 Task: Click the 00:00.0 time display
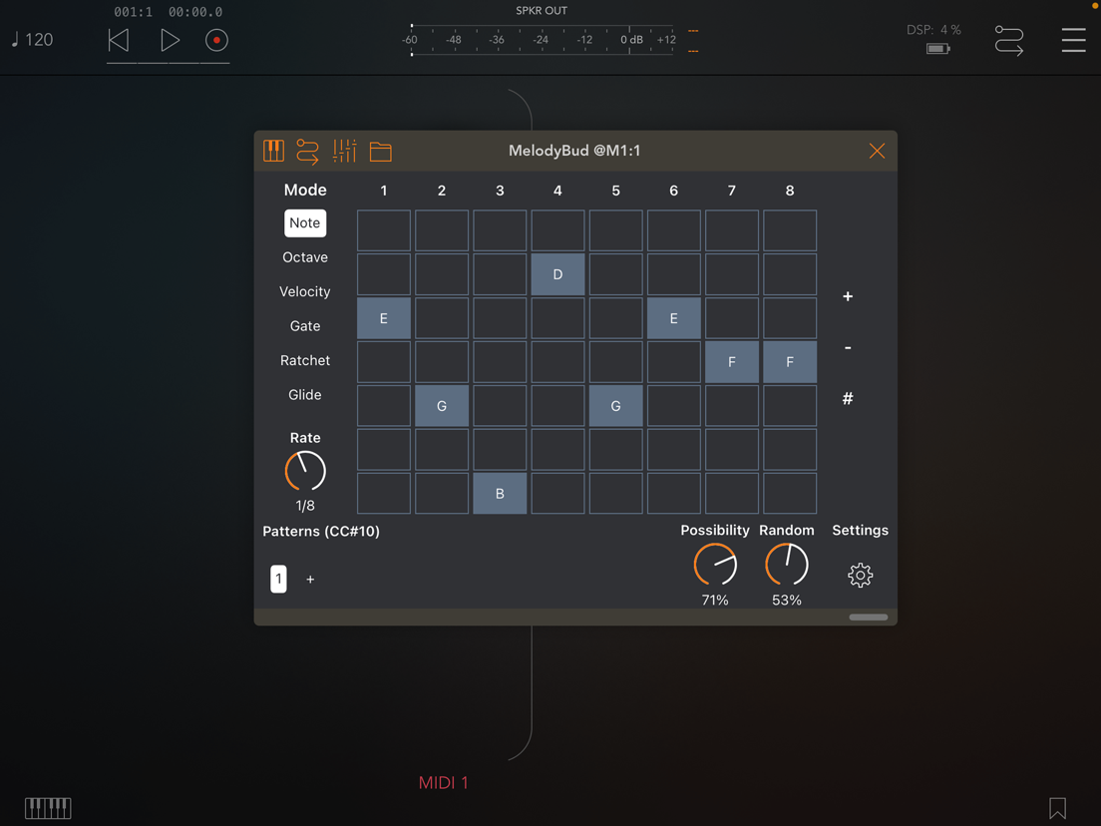pyautogui.click(x=195, y=12)
